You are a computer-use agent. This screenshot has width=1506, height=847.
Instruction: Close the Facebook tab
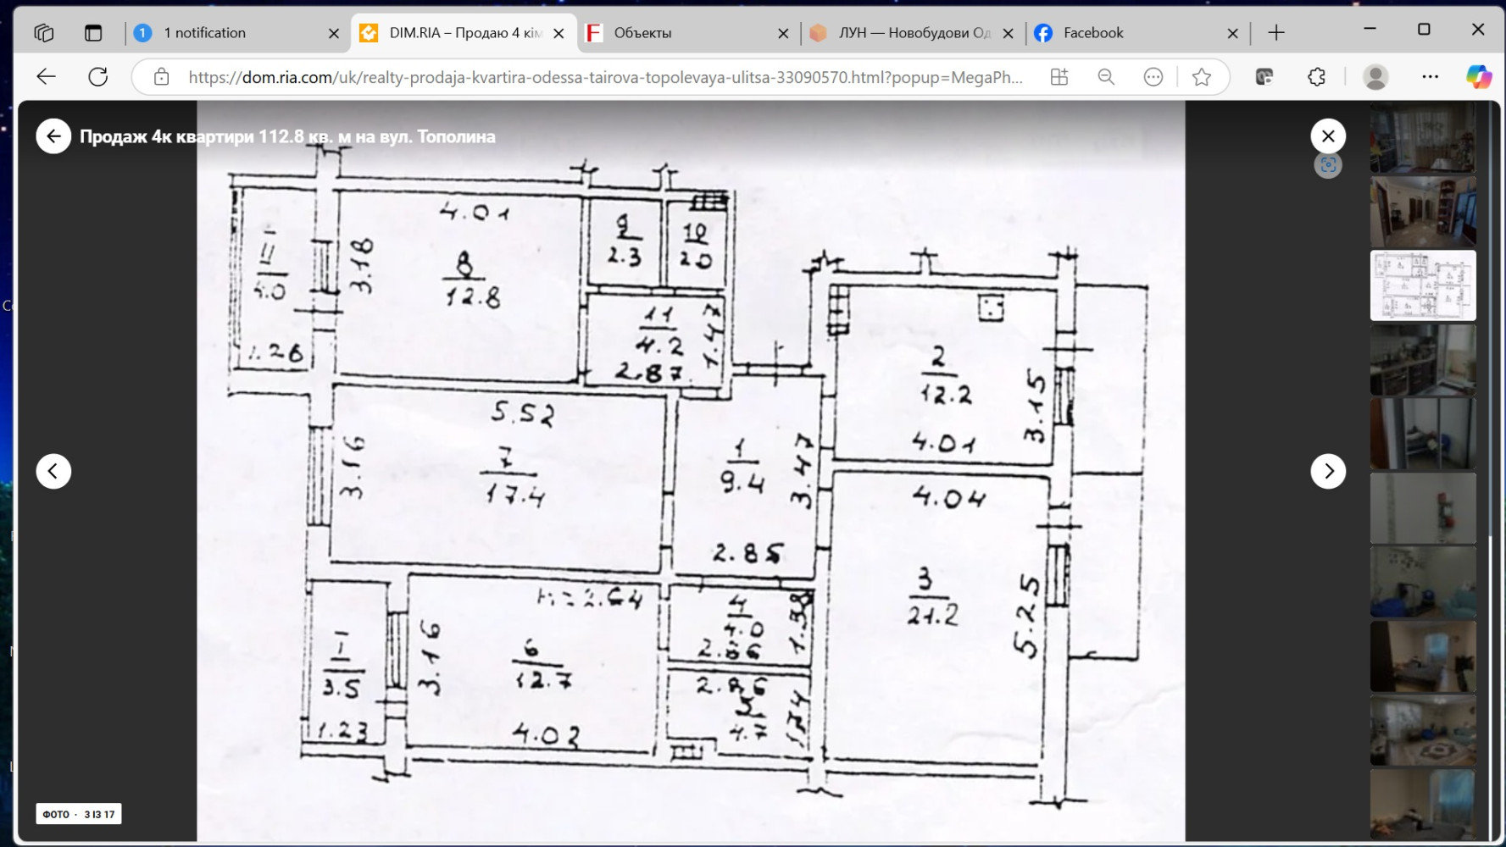pos(1233,33)
